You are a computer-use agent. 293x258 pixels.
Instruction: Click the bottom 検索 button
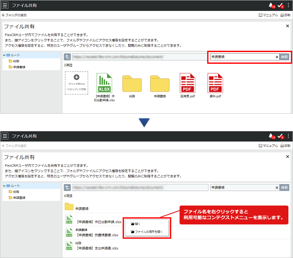pos(284,188)
